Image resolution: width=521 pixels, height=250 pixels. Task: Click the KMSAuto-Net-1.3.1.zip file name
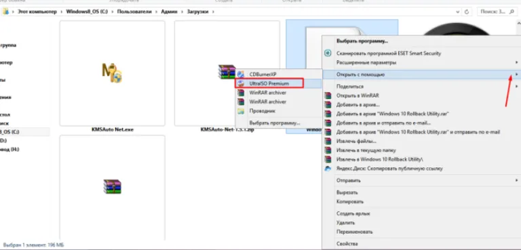click(227, 130)
